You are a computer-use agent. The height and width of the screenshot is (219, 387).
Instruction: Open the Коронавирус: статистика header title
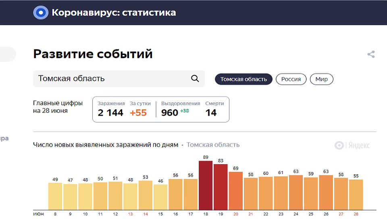(114, 13)
